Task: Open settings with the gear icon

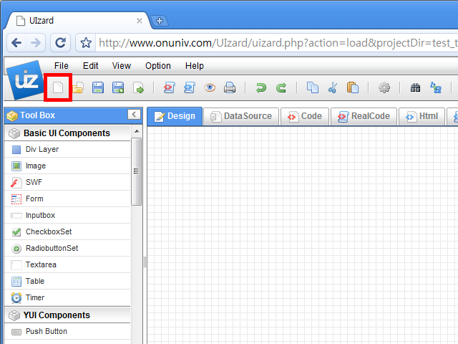Action: pyautogui.click(x=384, y=88)
